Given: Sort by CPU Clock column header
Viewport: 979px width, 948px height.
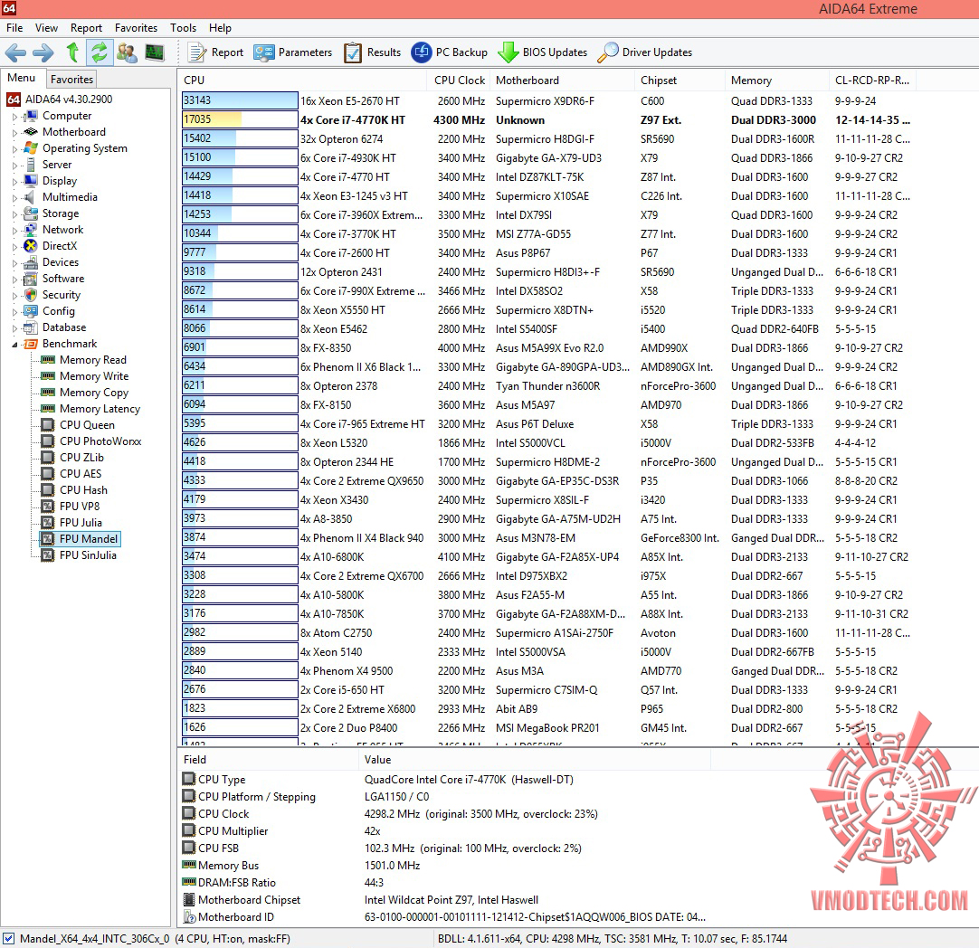Looking at the screenshot, I should coord(458,81).
